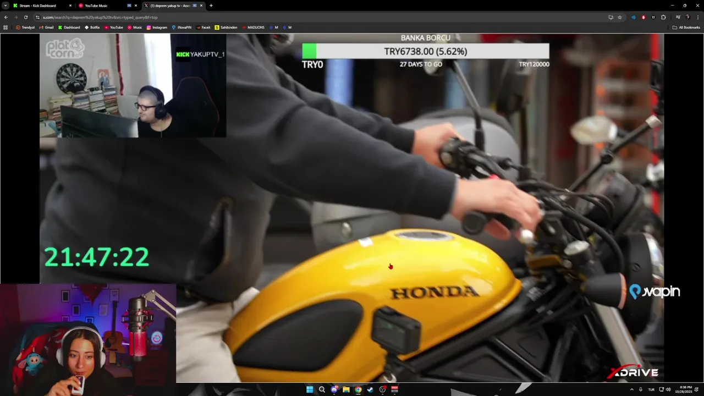The image size is (704, 396).
Task: Select the deprem yakup tv X tab
Action: tap(173, 5)
